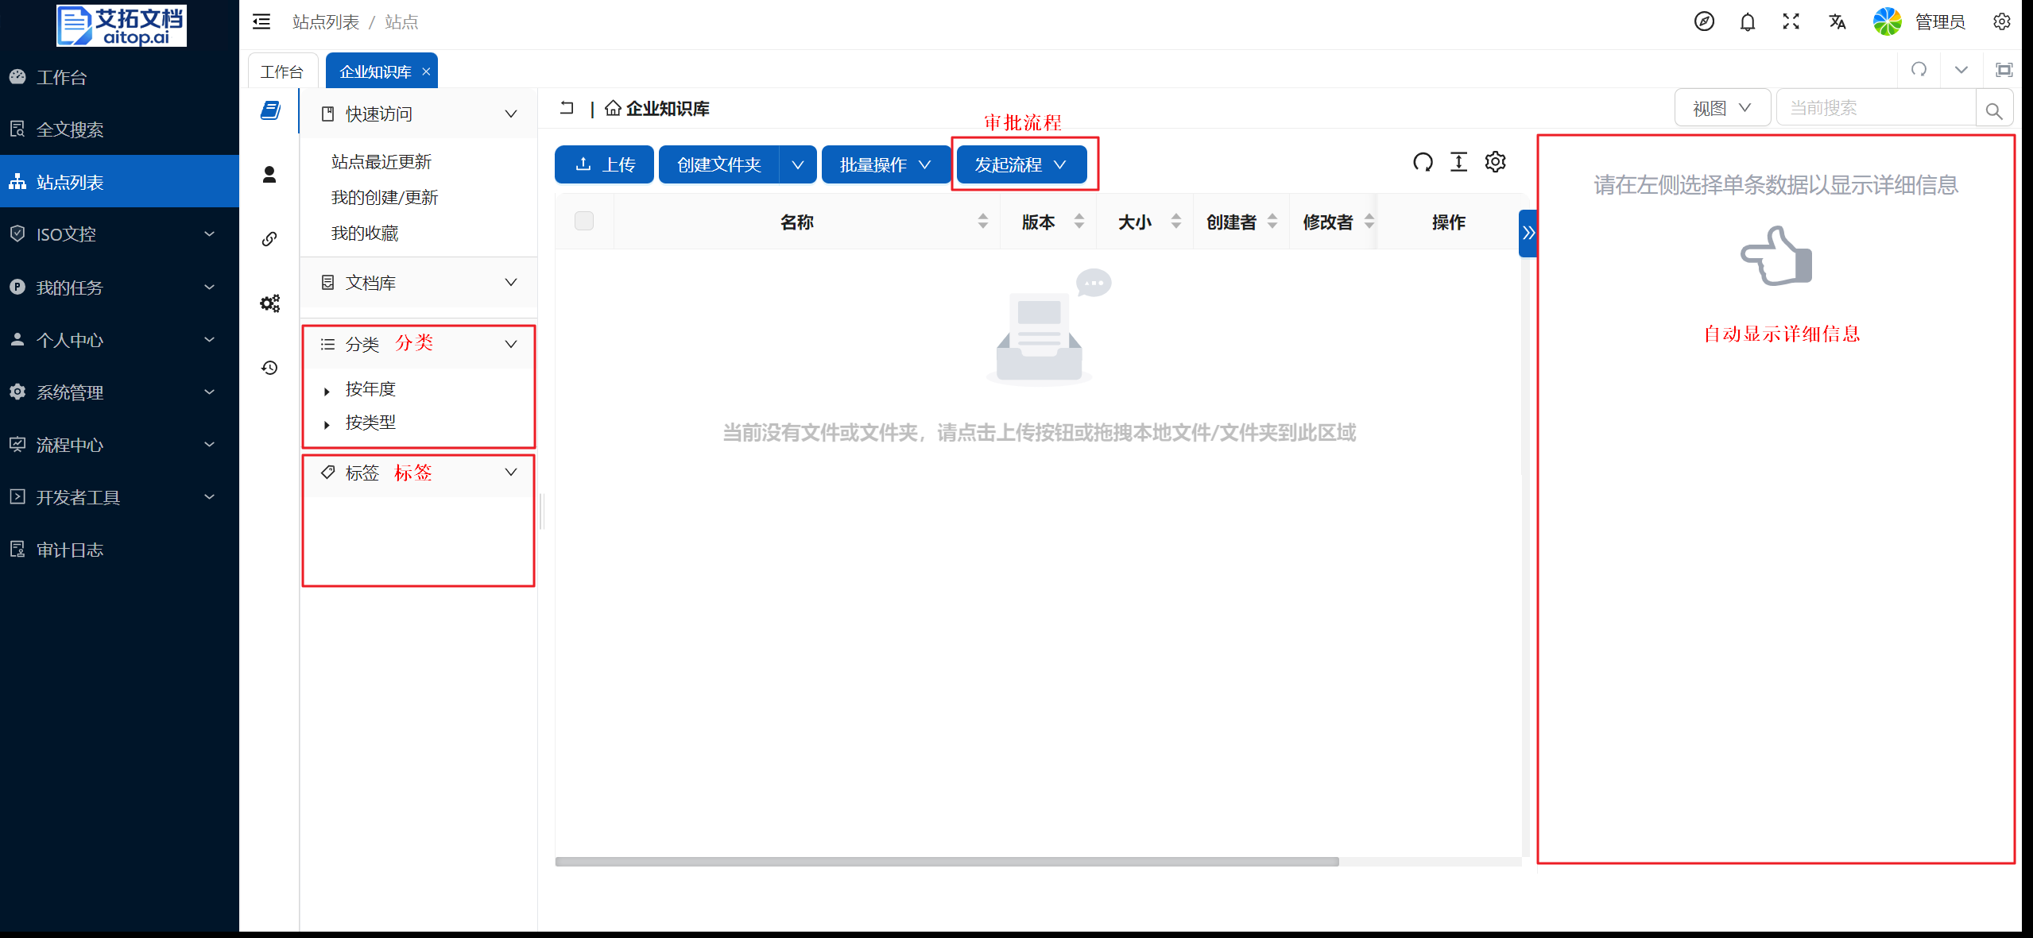Screen dimensions: 2033x938
Task: Open the 视图 dropdown
Action: (1721, 108)
